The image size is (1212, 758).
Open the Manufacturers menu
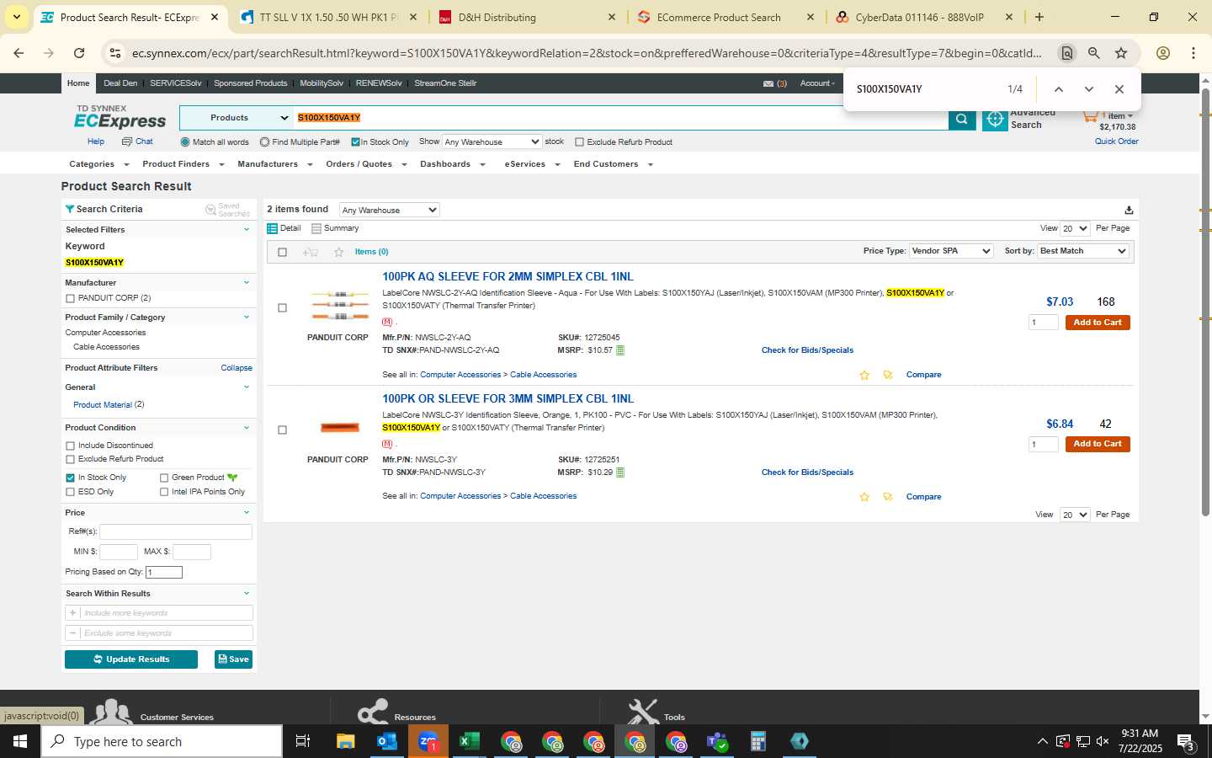coord(274,164)
